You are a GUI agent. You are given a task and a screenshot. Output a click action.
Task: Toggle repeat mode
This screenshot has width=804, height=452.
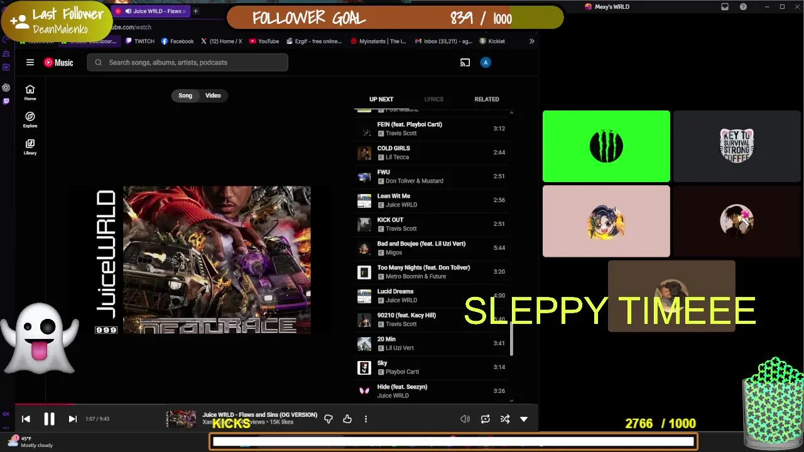[485, 419]
